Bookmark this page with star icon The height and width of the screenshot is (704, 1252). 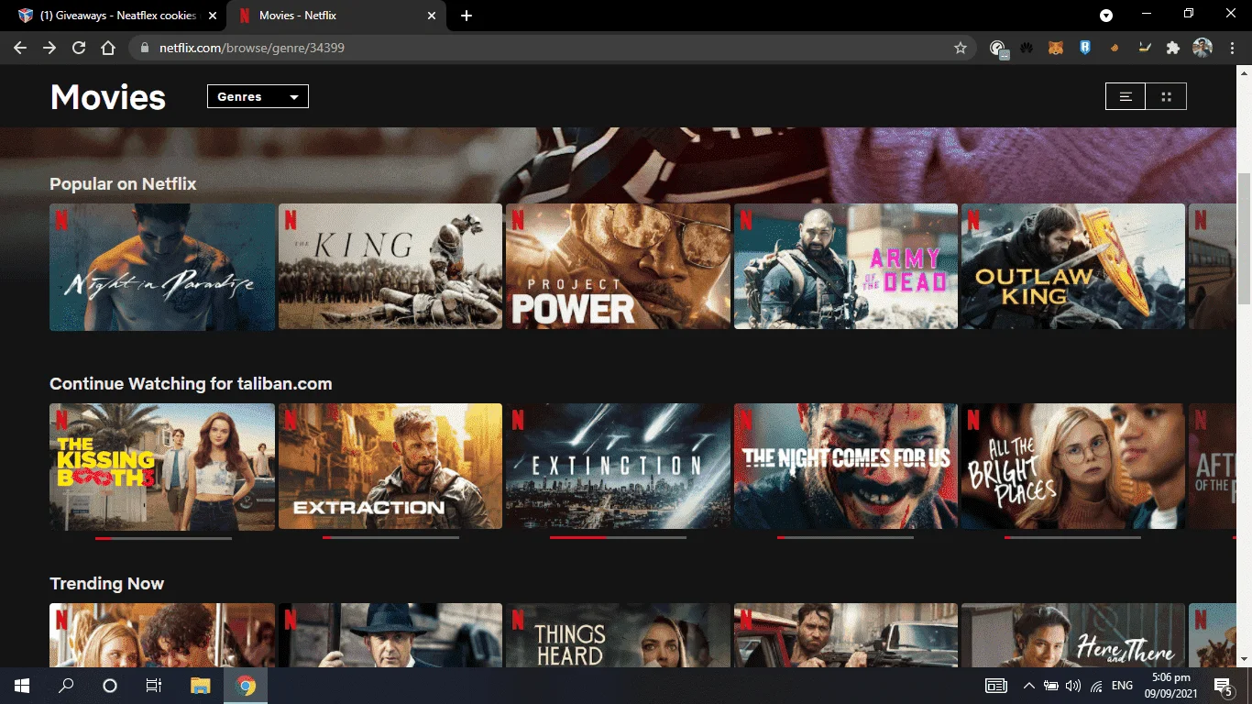[x=961, y=48]
